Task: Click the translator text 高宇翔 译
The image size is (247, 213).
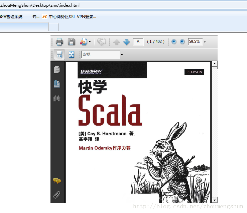Action: click(x=89, y=139)
